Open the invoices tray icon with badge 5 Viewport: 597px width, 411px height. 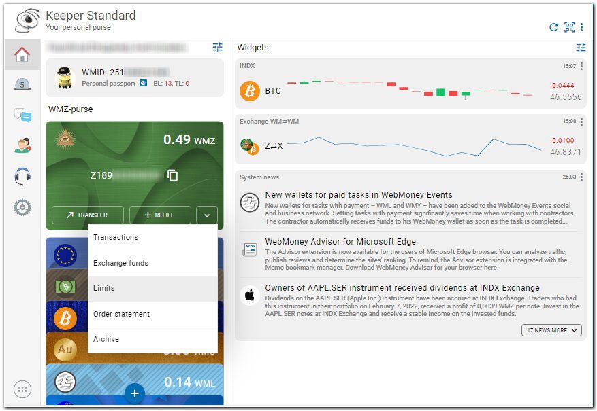click(22, 84)
